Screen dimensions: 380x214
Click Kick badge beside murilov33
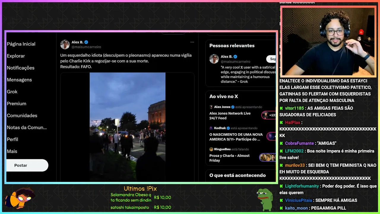point(281,165)
